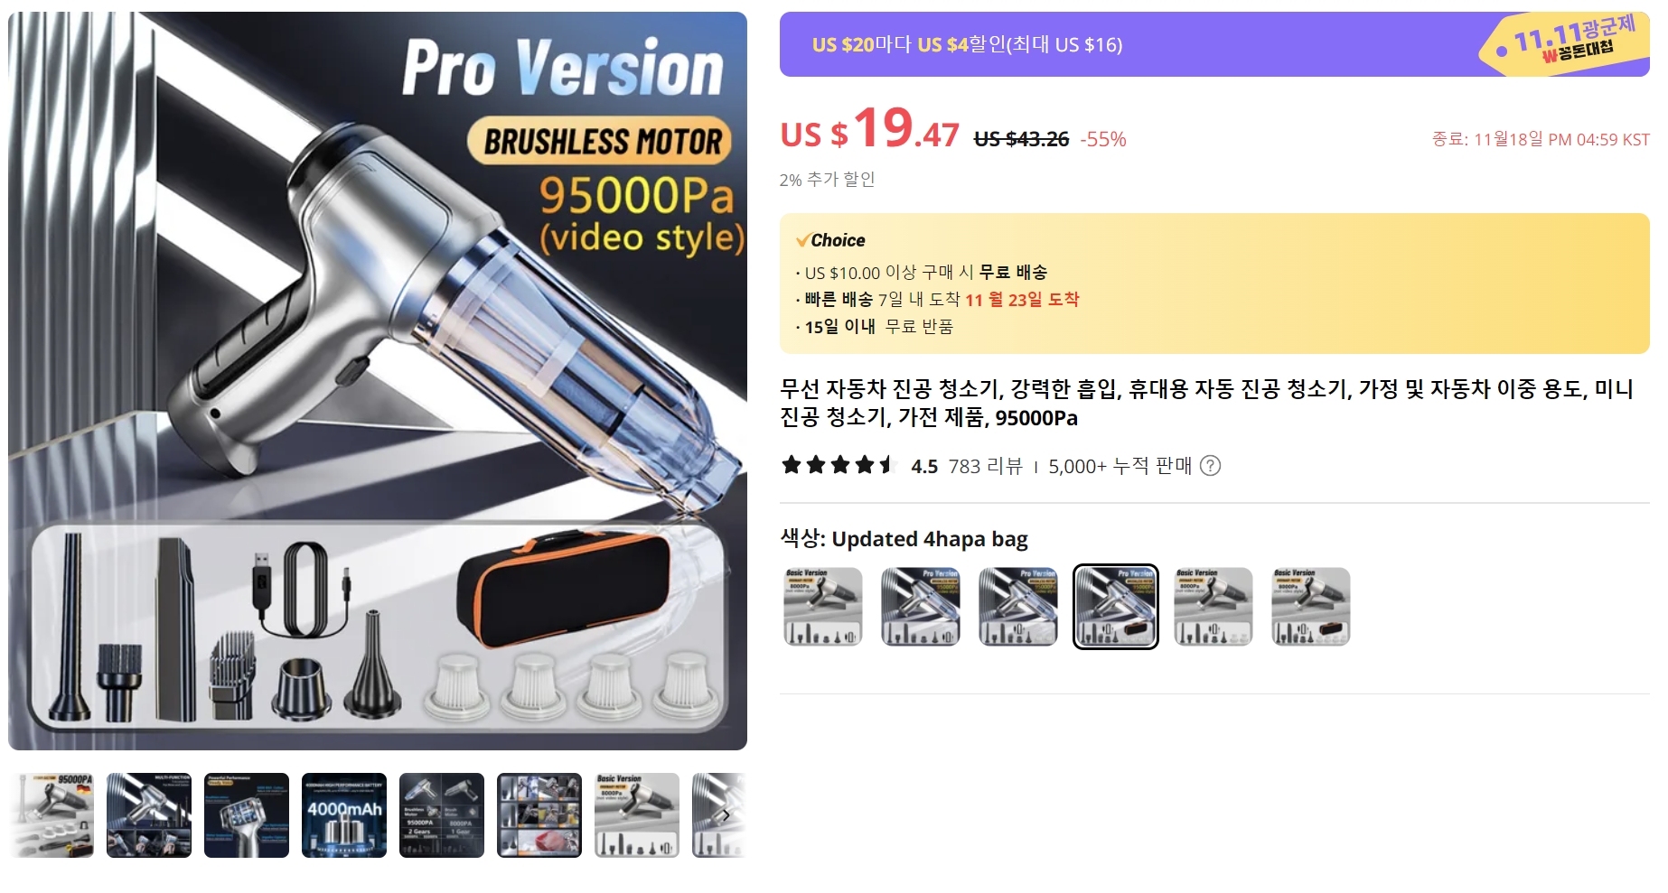Viewport: 1668px width, 893px height.
Task: Select the first Basic Version color option
Action: 823,607
